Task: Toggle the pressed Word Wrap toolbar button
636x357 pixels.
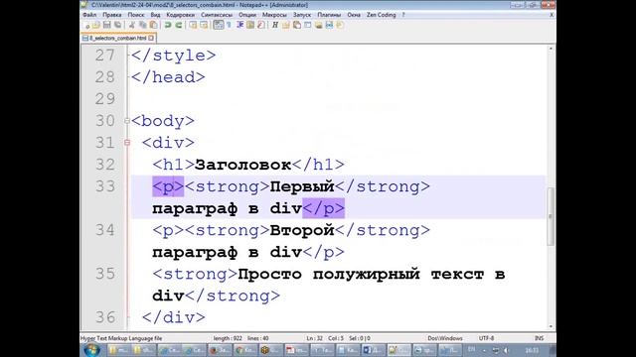Action: pos(219,25)
